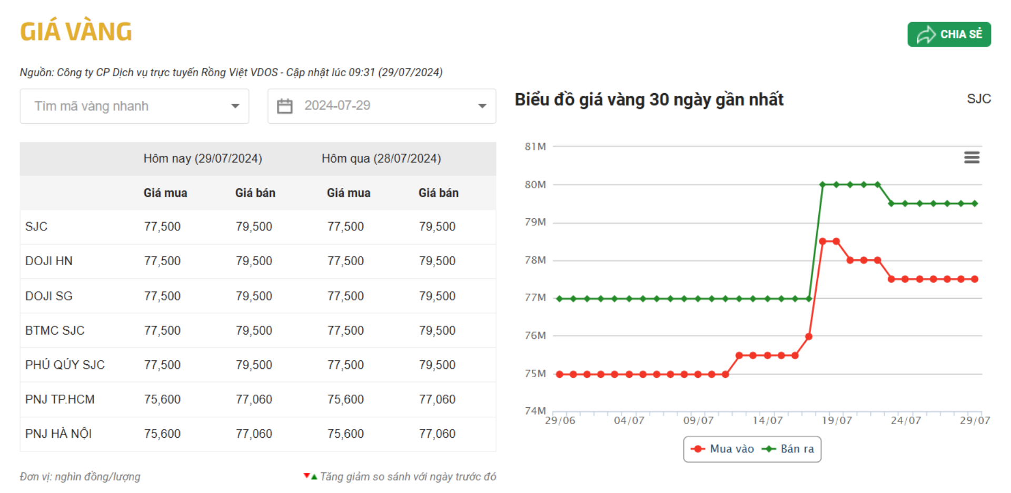Click the first green Bán ra point at 29/06
This screenshot has width=1011, height=493.
click(x=560, y=299)
